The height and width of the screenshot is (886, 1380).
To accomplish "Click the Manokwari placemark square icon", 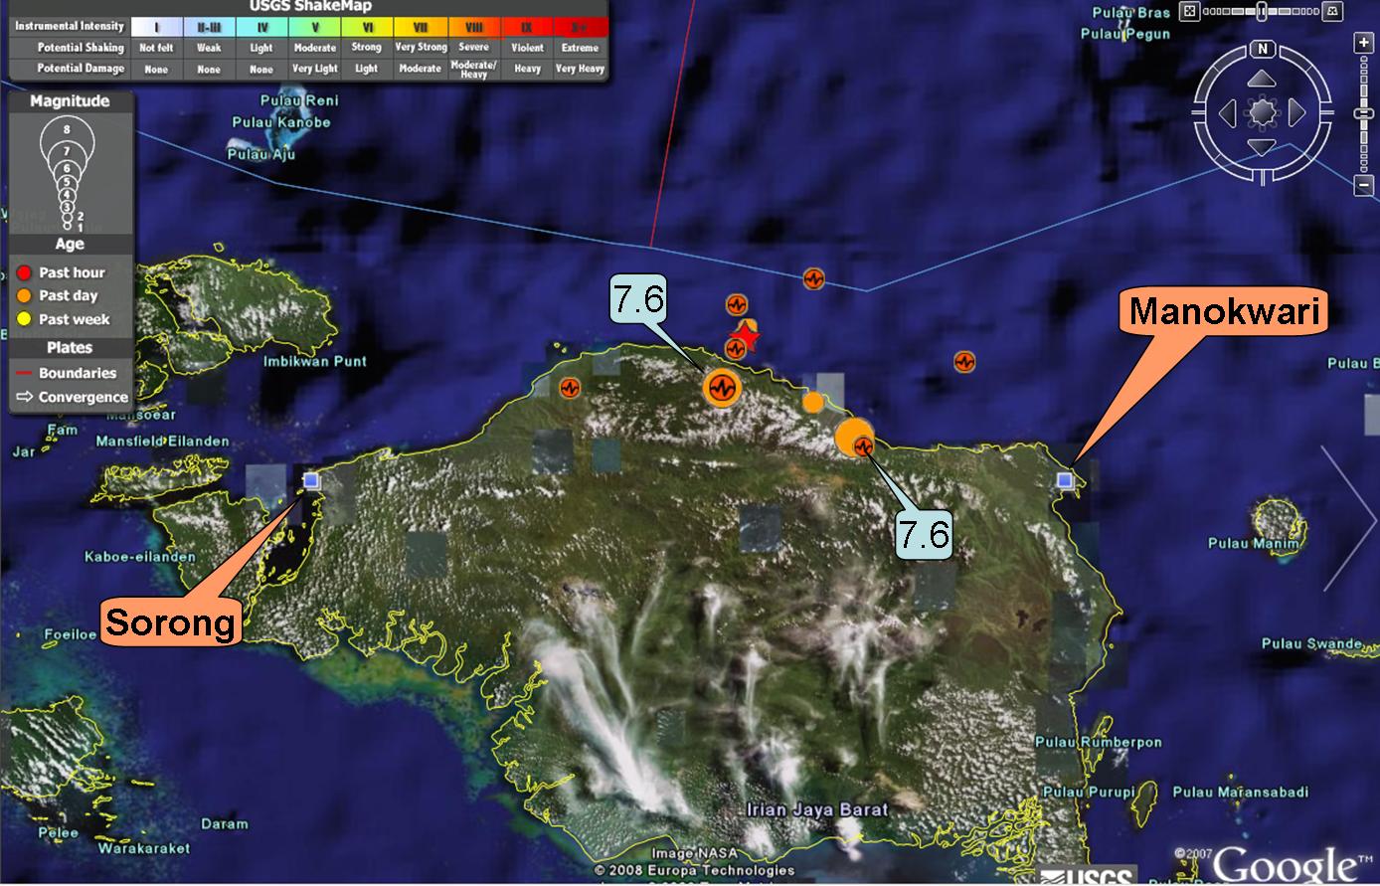I will pos(1067,478).
